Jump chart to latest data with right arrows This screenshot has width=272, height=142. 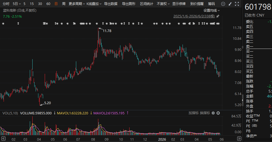(x=239, y=138)
